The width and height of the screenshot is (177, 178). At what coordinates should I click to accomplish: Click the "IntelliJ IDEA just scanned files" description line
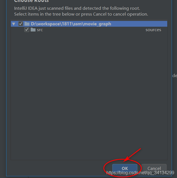[x=77, y=8]
